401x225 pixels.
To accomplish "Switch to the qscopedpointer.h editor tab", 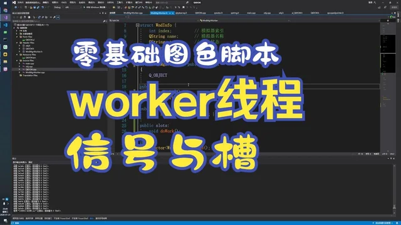I will (x=335, y=12).
